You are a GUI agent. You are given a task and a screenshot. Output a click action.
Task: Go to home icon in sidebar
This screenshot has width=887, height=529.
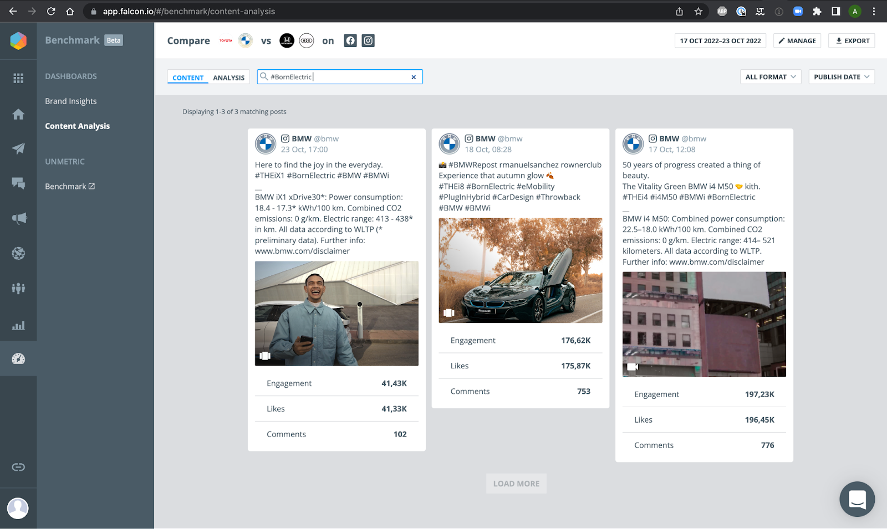18,114
